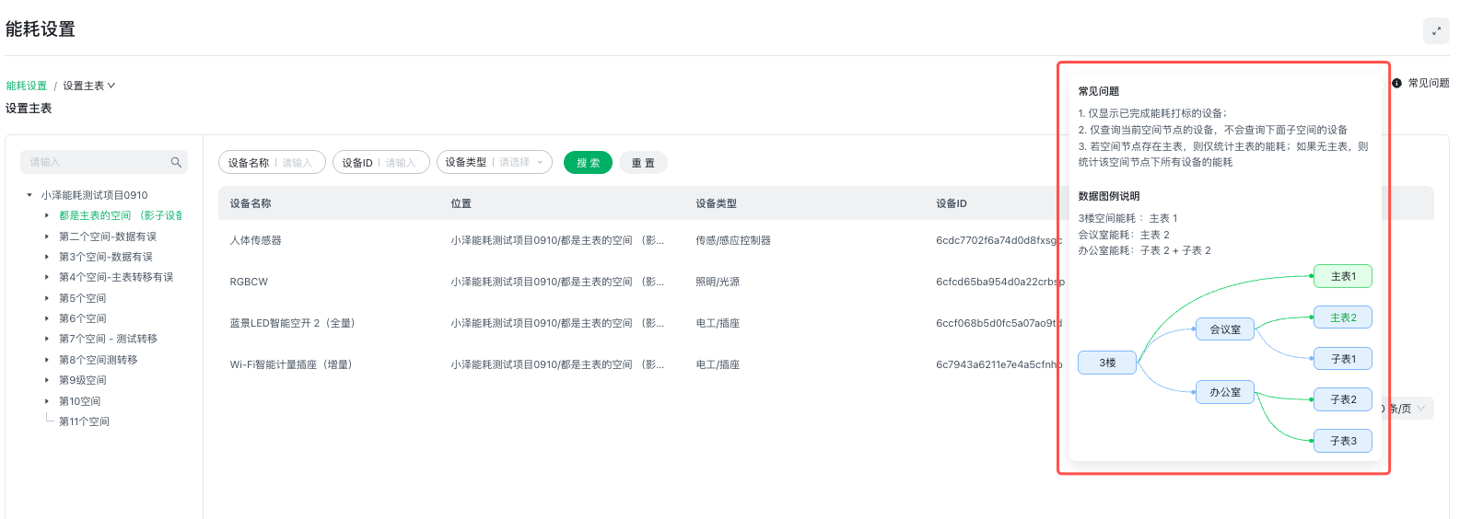Click the fullscreen expand icon
Image resolution: width=1460 pixels, height=519 pixels.
[1436, 30]
